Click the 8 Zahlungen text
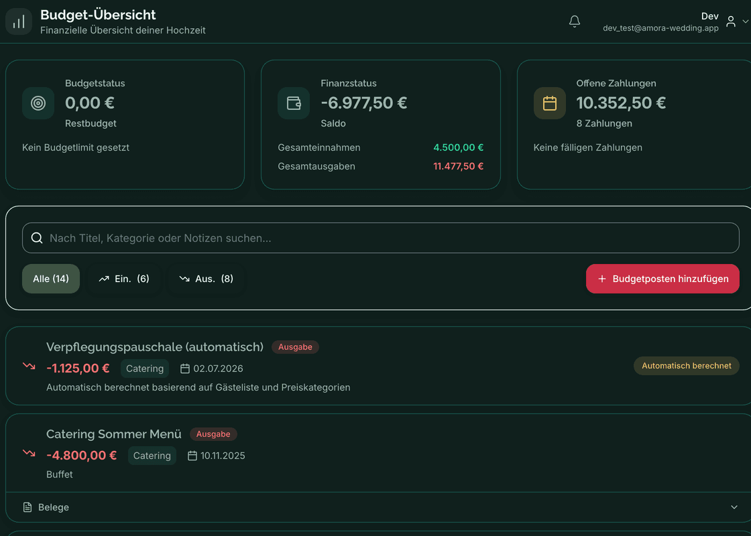The height and width of the screenshot is (536, 751). pyautogui.click(x=604, y=123)
